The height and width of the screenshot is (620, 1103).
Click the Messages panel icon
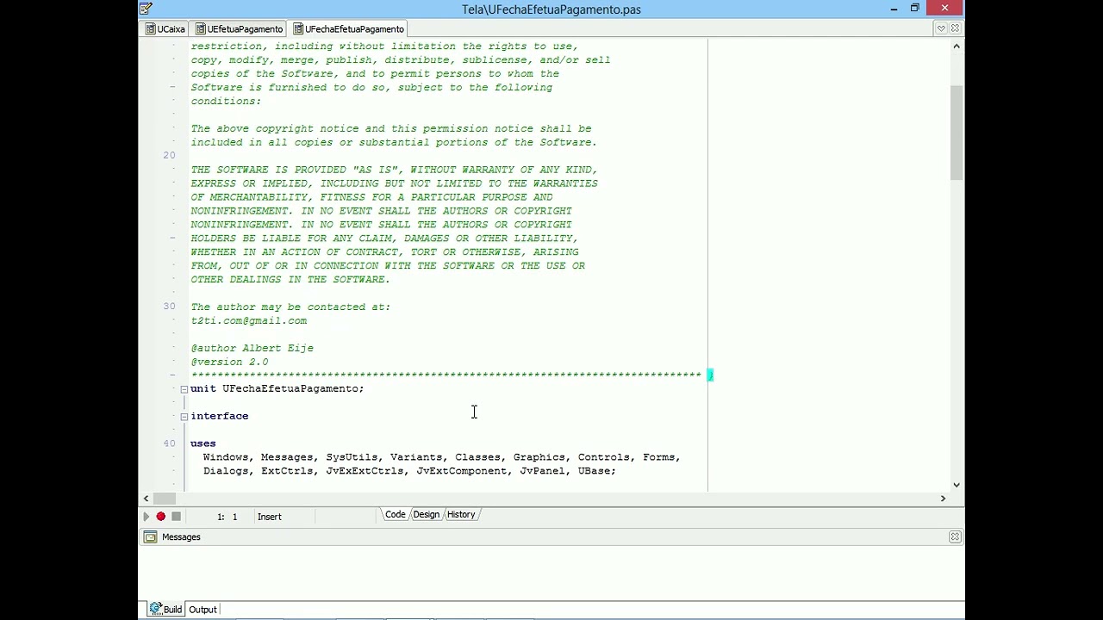pyautogui.click(x=151, y=537)
